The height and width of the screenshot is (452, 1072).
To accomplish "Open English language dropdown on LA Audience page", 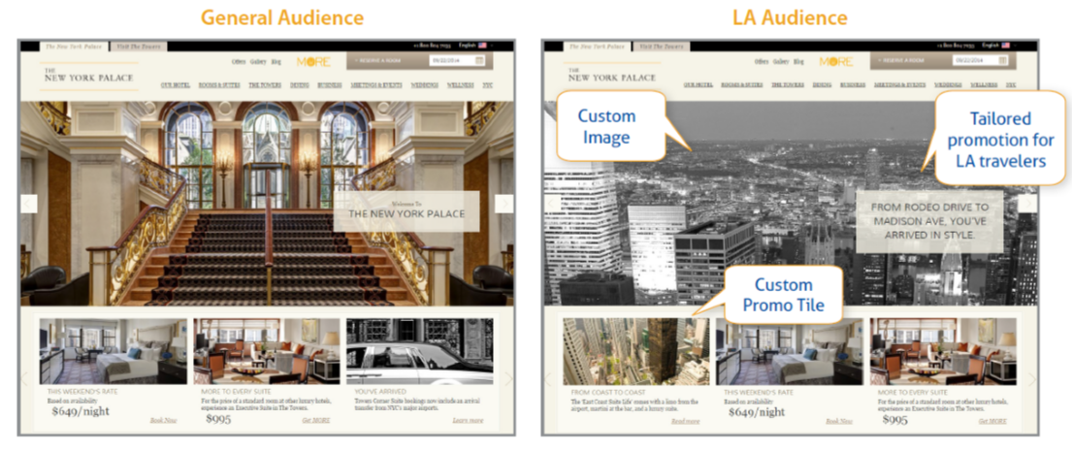I will 989,46.
